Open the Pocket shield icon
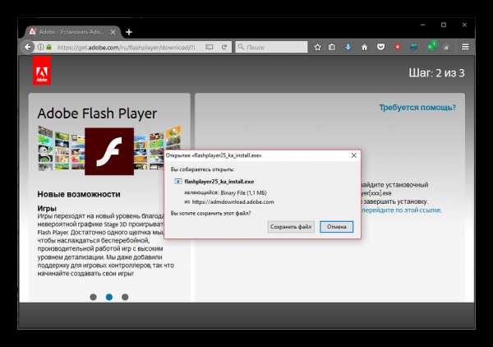 tap(380, 47)
